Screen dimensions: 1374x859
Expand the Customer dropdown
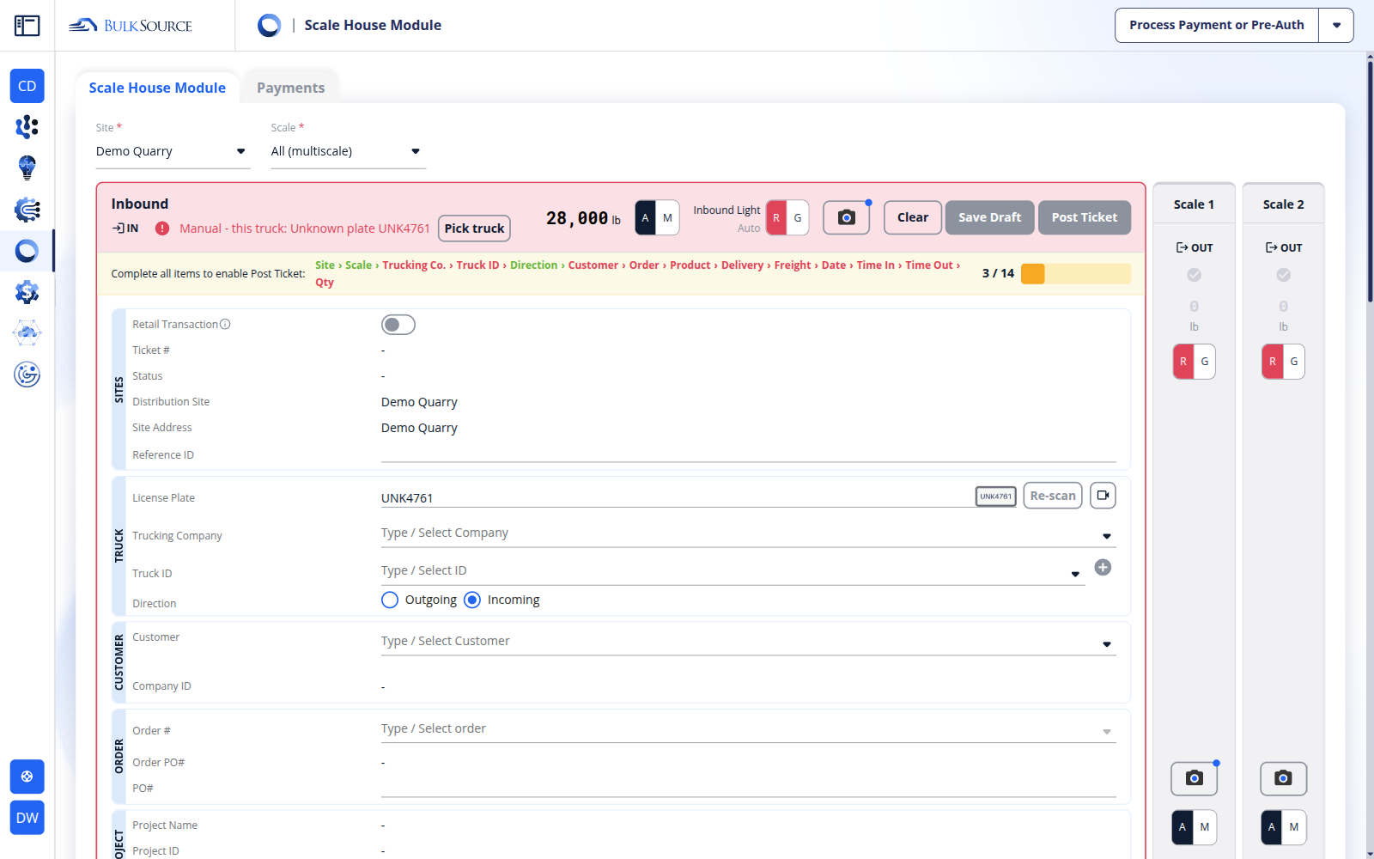[x=1107, y=644]
